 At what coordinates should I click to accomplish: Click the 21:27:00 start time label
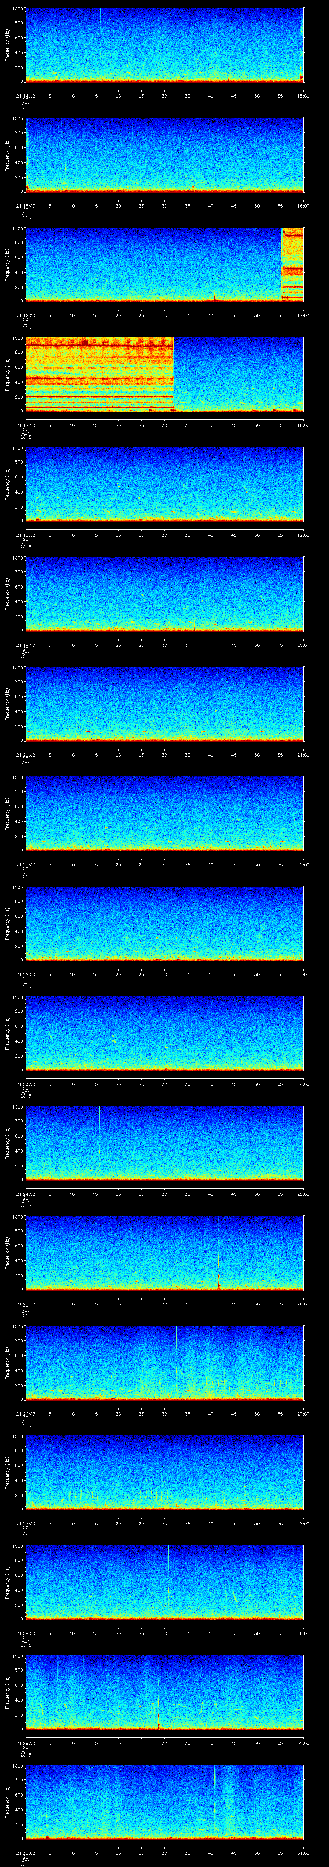[x=25, y=1523]
